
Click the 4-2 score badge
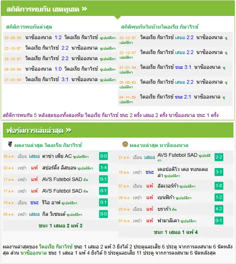219,209
